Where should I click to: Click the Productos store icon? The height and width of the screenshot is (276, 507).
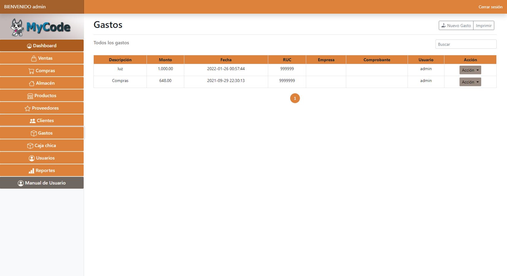(x=30, y=96)
